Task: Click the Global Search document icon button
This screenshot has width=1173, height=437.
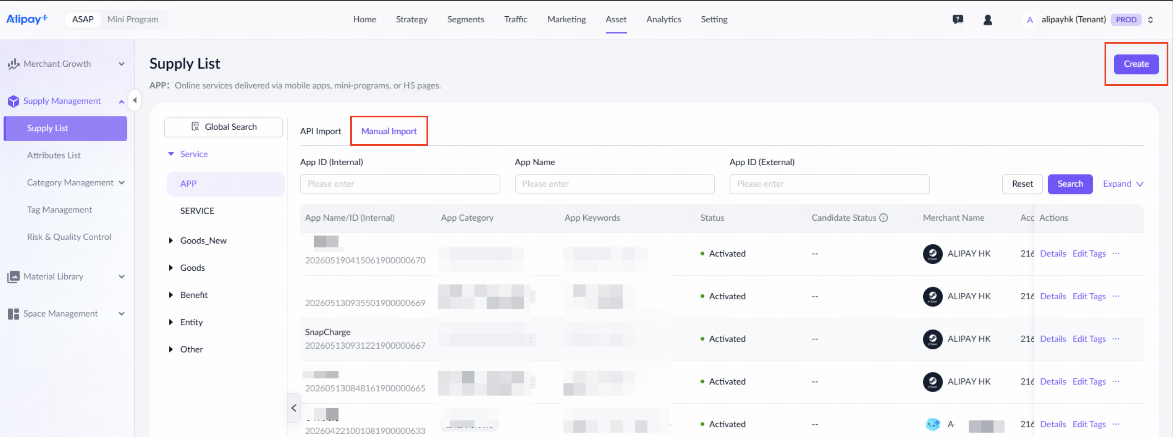Action: click(x=223, y=127)
